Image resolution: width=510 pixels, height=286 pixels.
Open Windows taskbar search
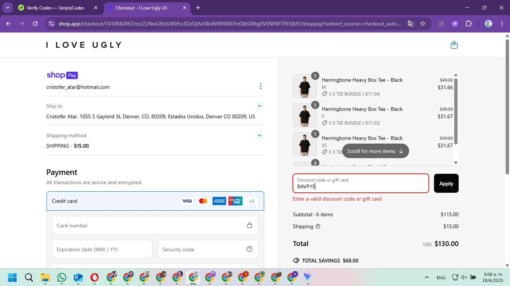click(x=29, y=278)
